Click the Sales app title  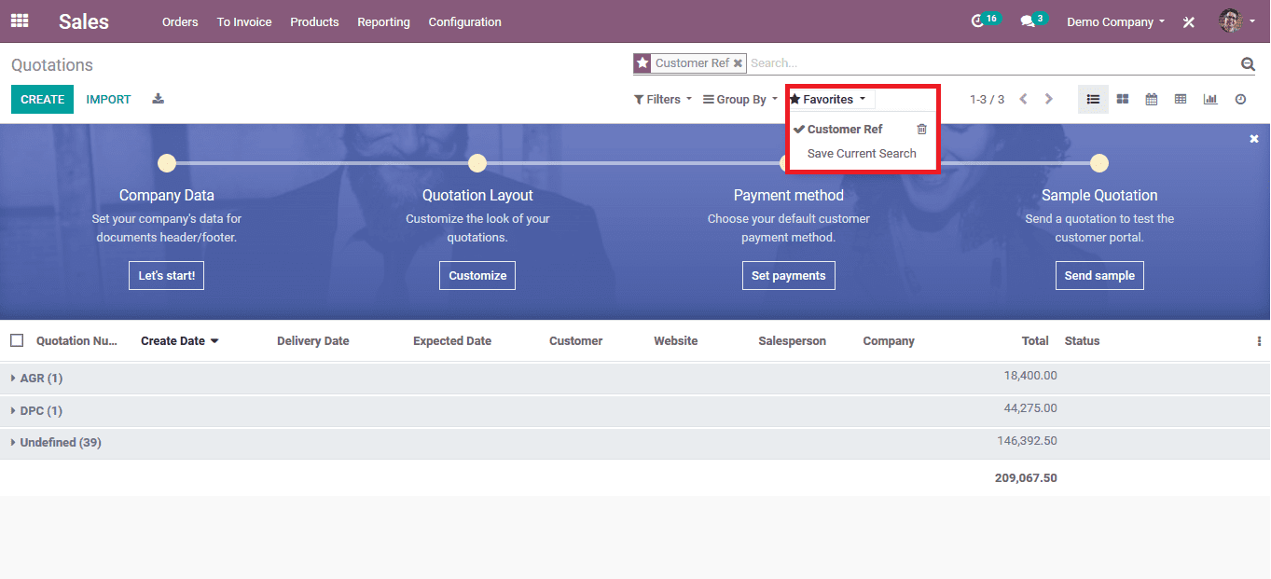pyautogui.click(x=84, y=21)
